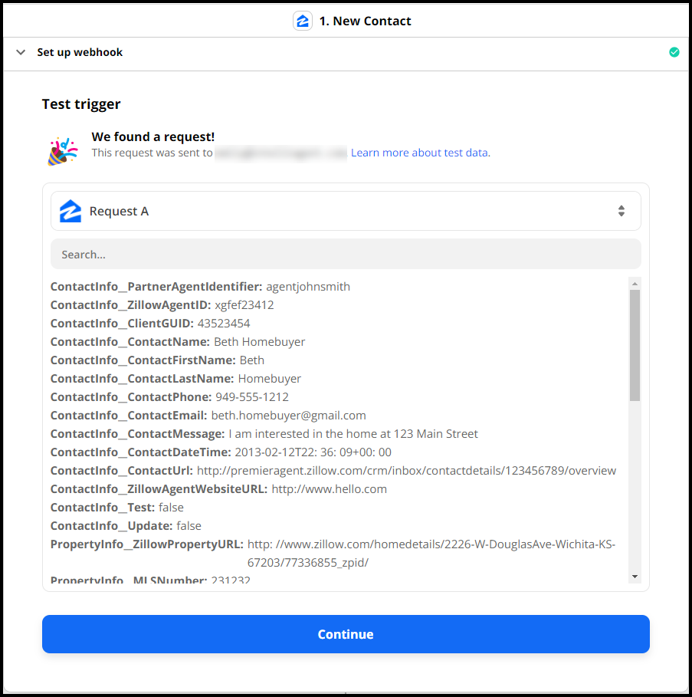The height and width of the screenshot is (697, 692).
Task: Open the Request A selector
Action: [345, 210]
